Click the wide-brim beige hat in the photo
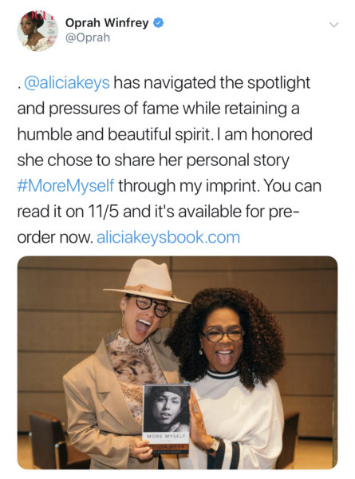 tap(148, 282)
